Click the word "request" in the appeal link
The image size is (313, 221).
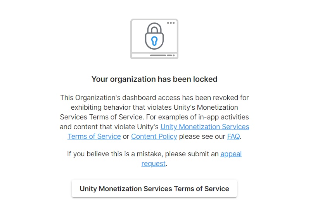pyautogui.click(x=153, y=164)
